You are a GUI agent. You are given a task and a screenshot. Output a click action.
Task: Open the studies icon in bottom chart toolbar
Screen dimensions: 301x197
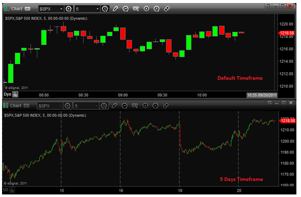124,106
